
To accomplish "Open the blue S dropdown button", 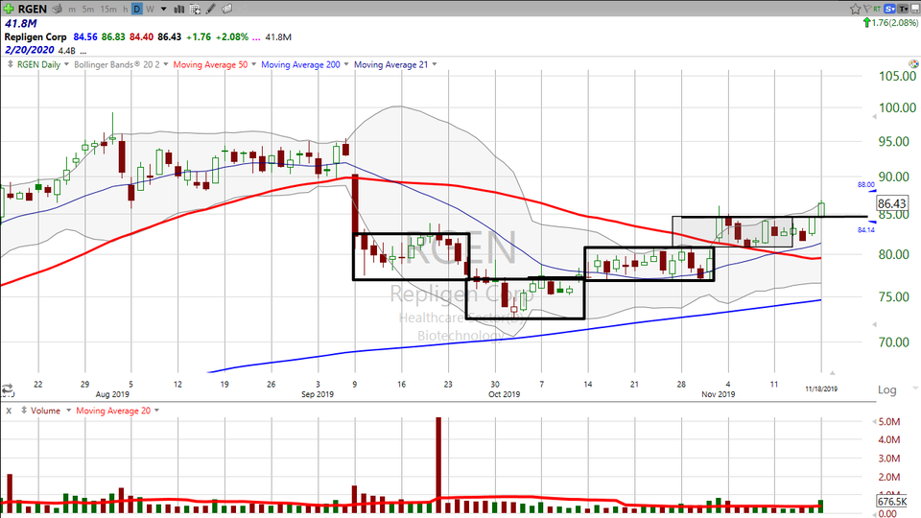I will click(x=890, y=9).
